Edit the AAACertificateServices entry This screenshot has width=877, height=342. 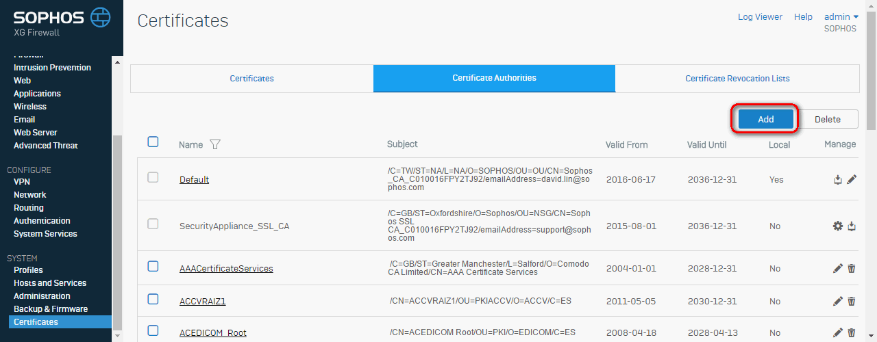[x=837, y=269]
